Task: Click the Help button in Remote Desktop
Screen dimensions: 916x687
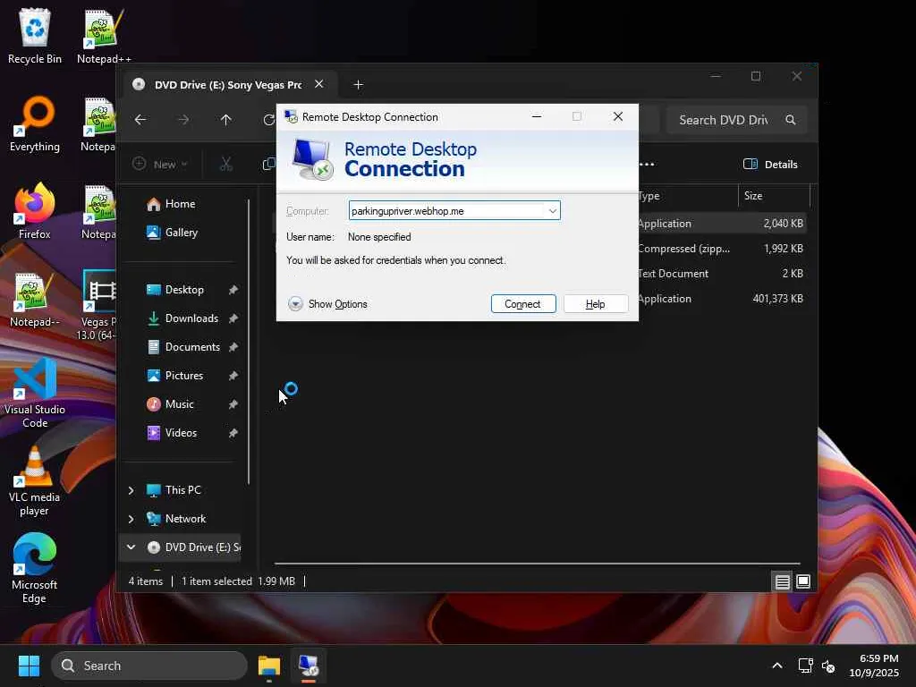Action: coord(595,304)
